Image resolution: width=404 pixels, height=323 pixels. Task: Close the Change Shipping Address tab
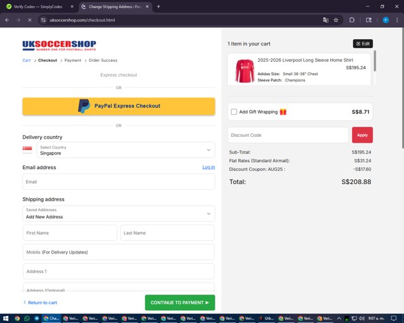coord(147,7)
